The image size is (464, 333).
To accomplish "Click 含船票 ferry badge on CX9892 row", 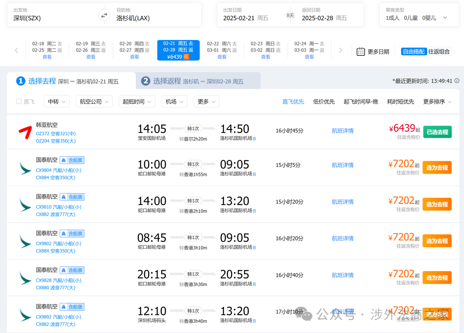I will click(x=72, y=307).
